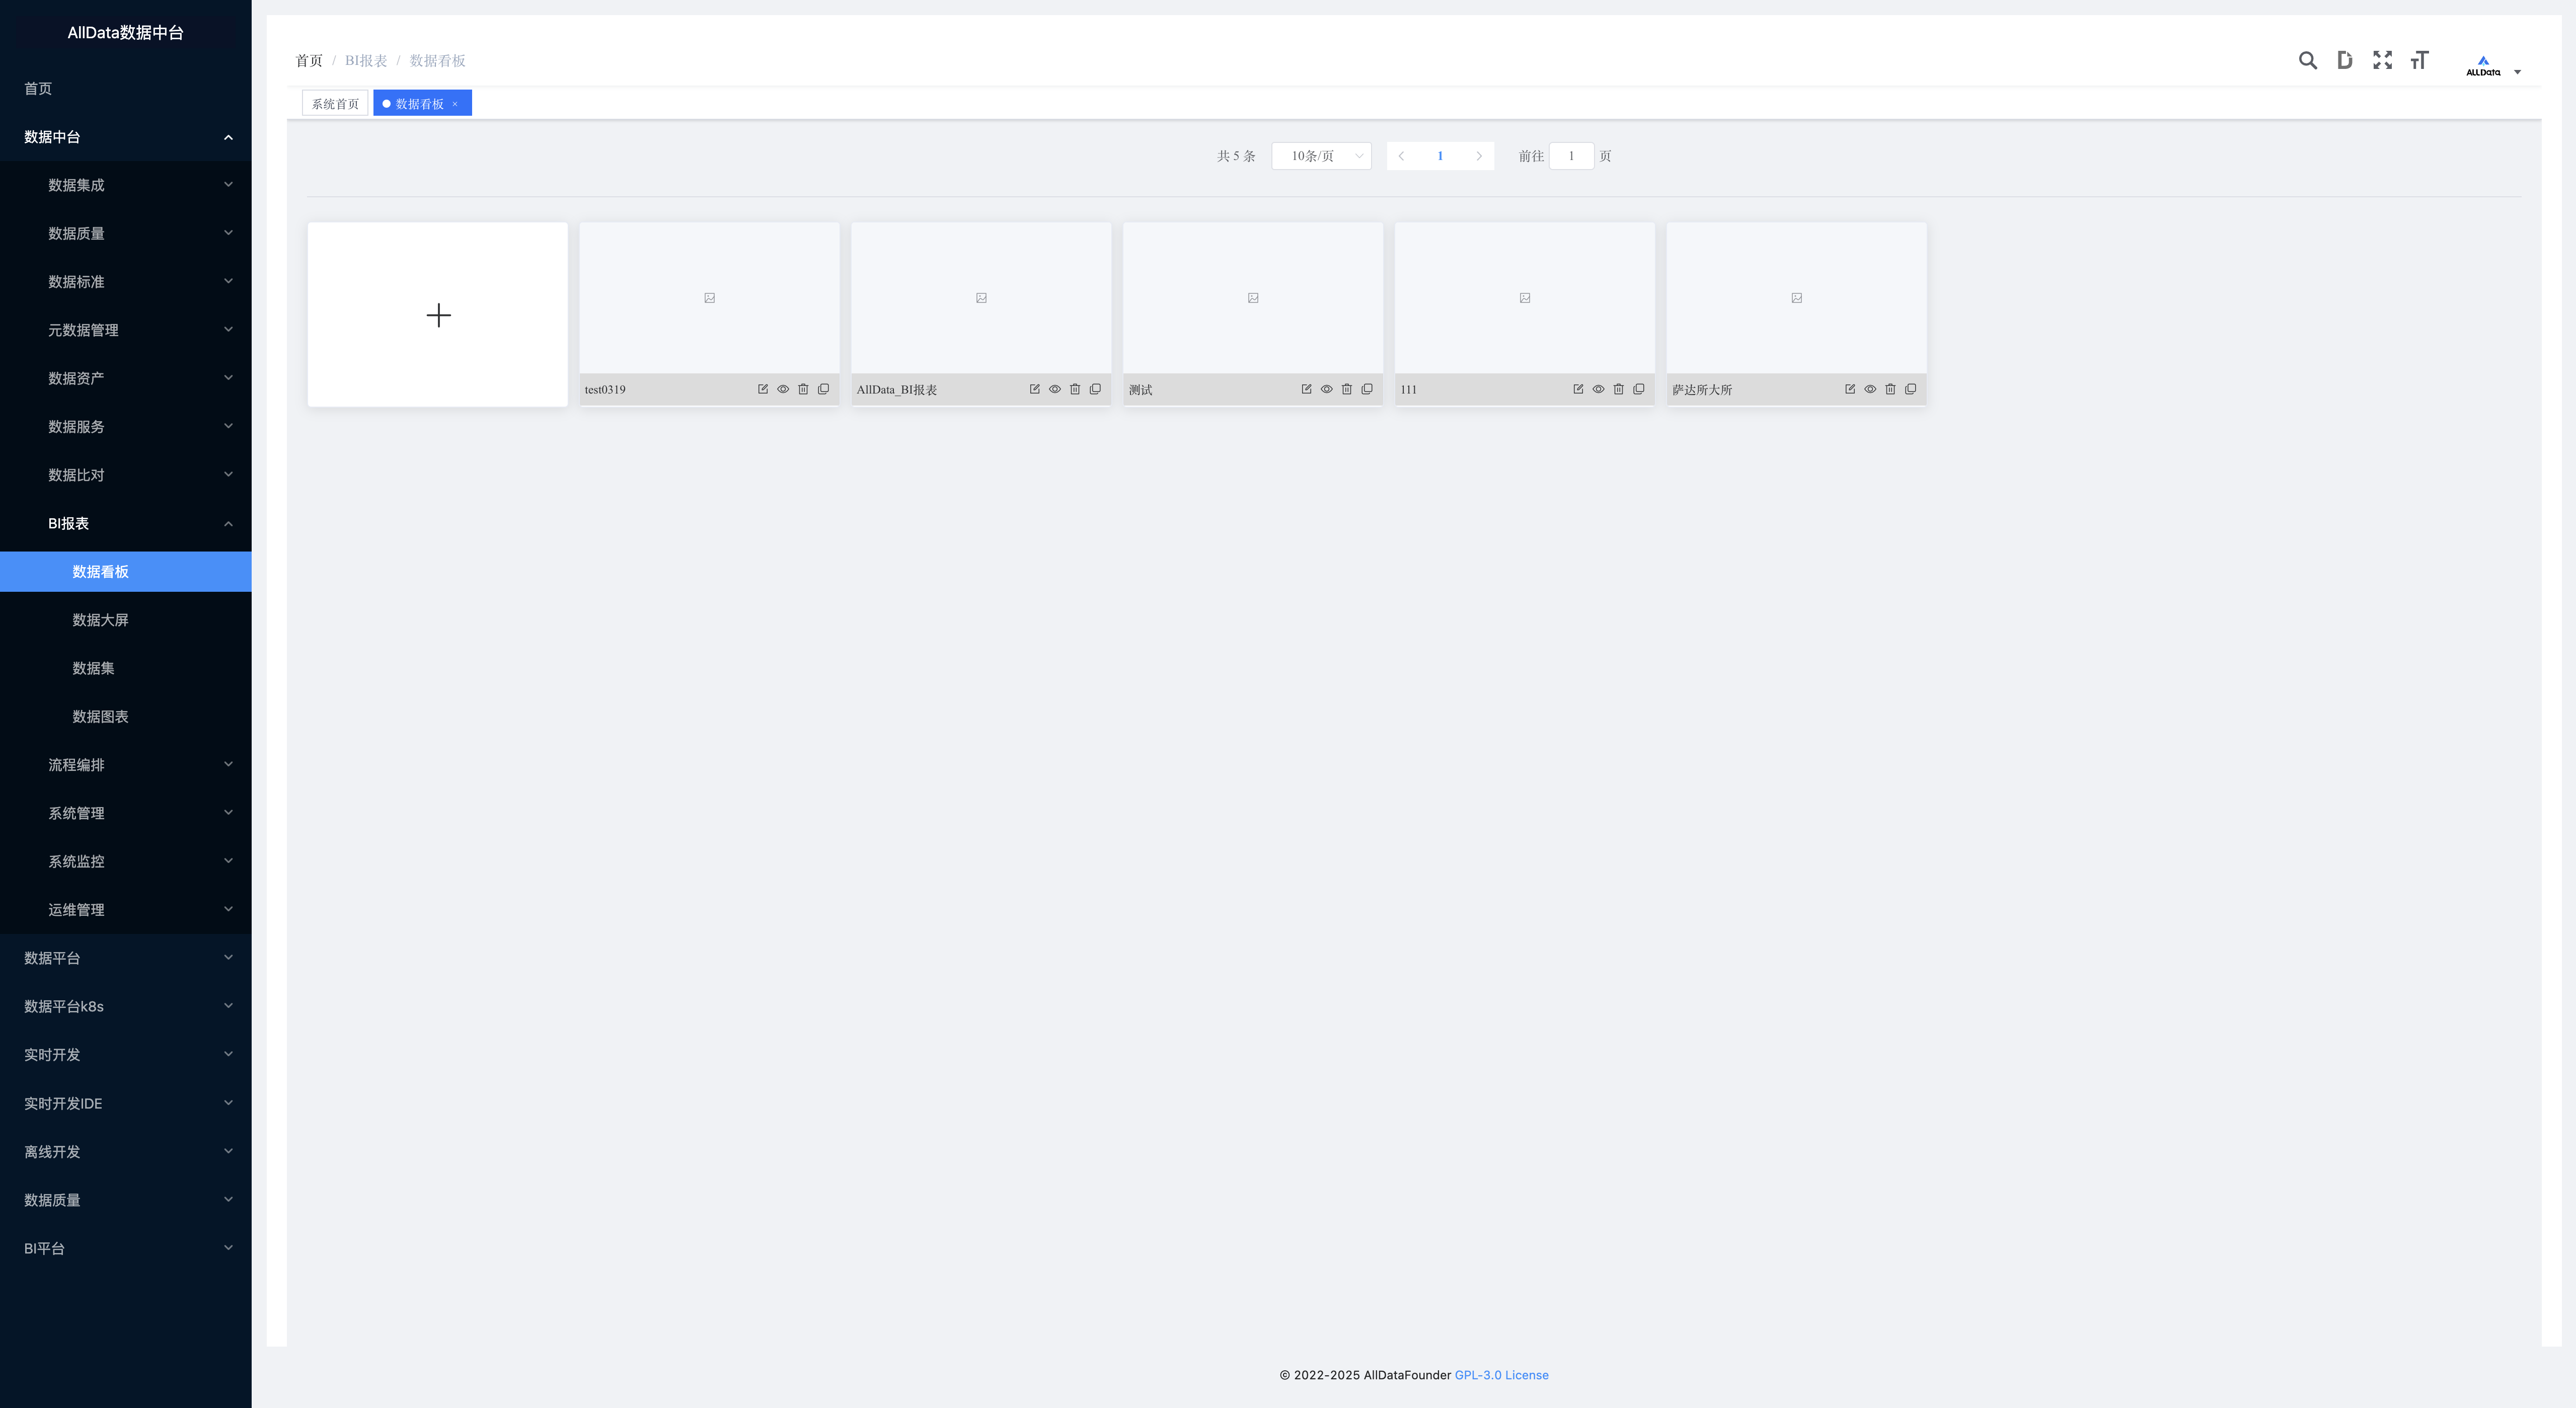The image size is (2576, 1408).
Task: Expand the 元数据管理 submenu
Action: click(x=126, y=330)
